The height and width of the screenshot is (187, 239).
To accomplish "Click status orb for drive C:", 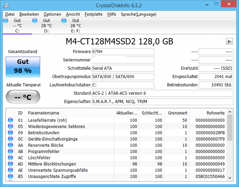I will point(6,20).
